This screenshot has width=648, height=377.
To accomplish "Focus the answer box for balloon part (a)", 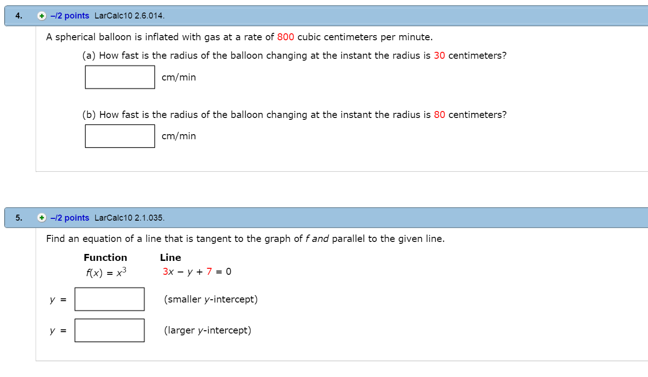I will [x=120, y=77].
